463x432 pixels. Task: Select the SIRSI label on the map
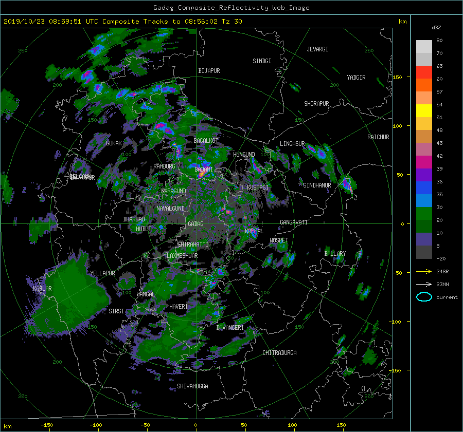coord(116,311)
